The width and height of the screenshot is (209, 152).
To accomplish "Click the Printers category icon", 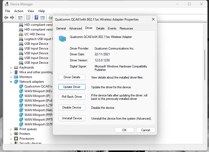I will coord(16,134).
